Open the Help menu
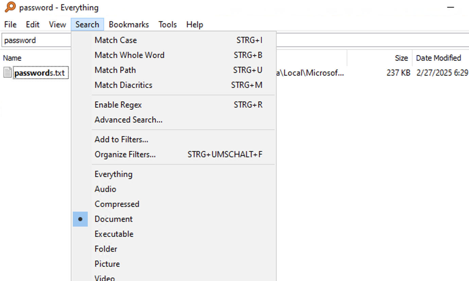Viewport: 469px width, 281px height. point(195,24)
